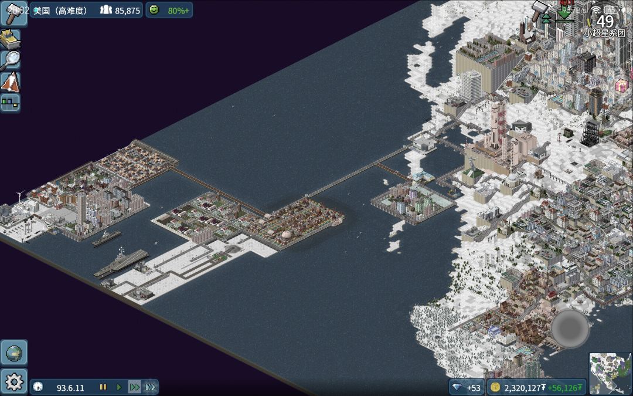Click the top-right hammer icon

539,11
